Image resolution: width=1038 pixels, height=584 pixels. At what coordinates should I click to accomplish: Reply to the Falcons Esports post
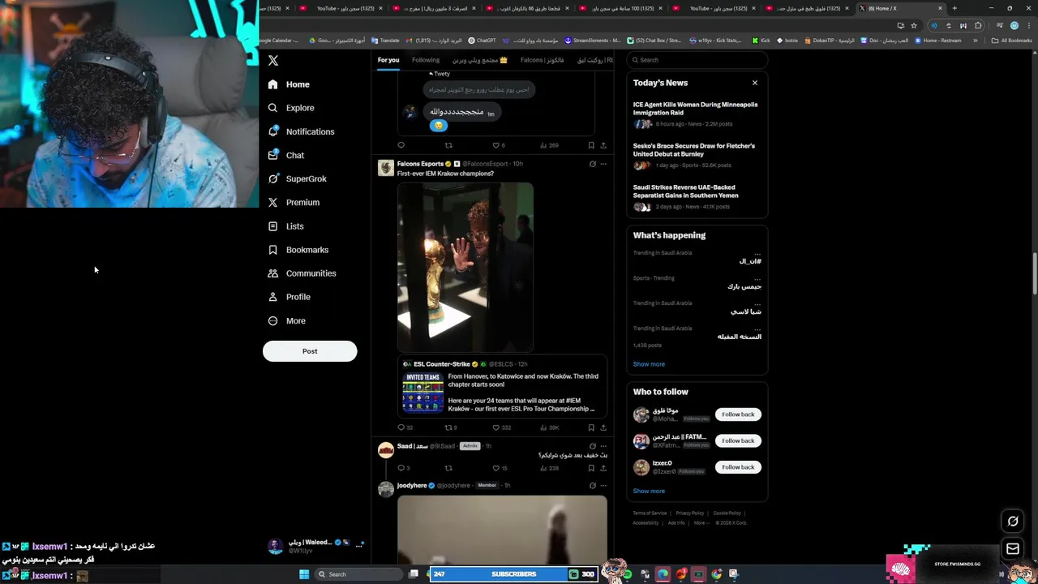[401, 427]
